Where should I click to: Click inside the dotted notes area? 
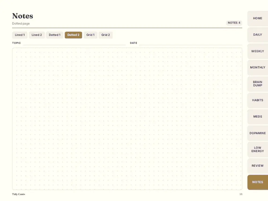pos(127,119)
